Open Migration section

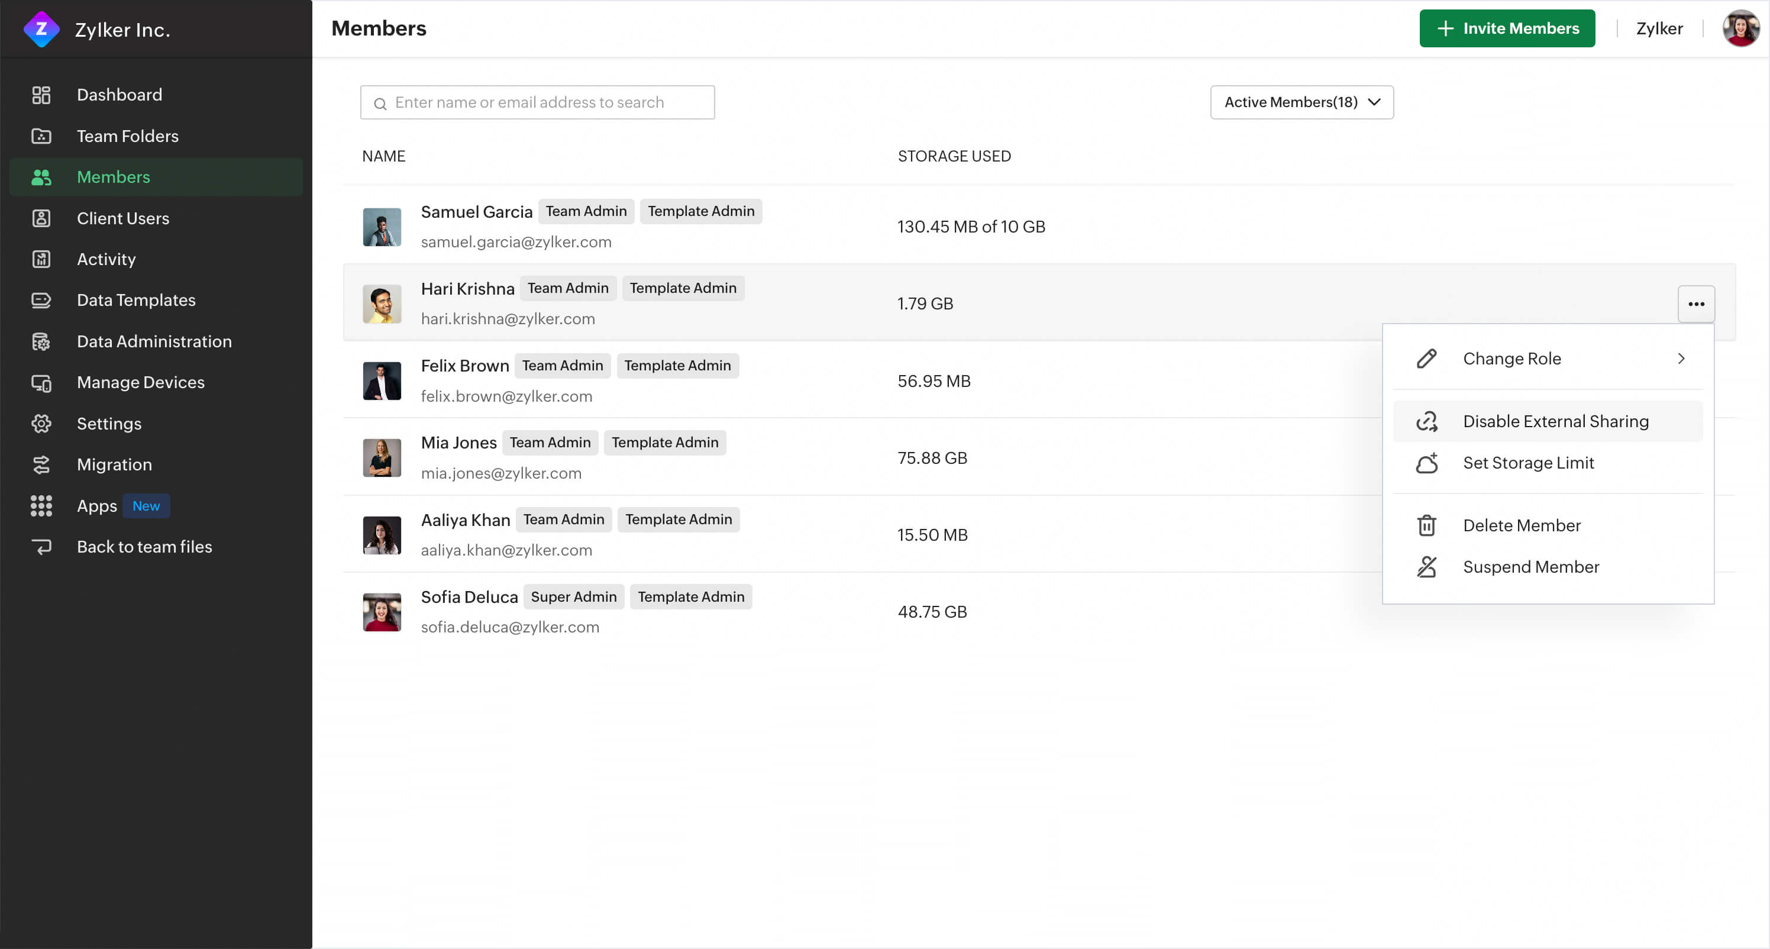tap(115, 464)
